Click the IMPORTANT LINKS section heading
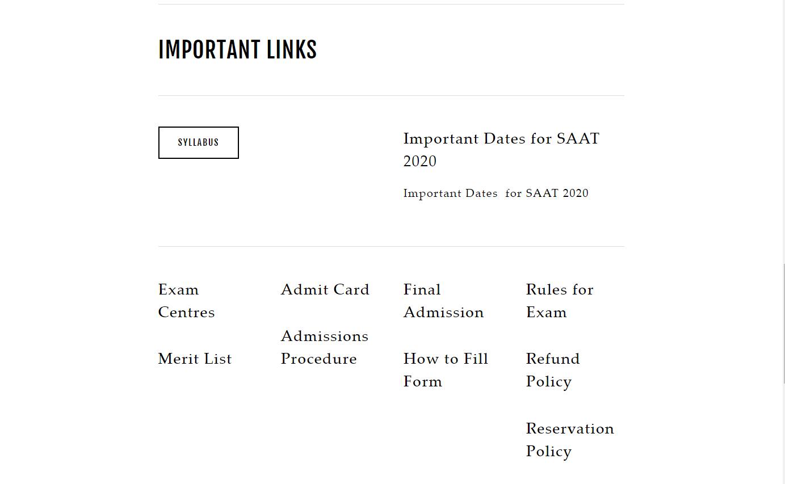The height and width of the screenshot is (484, 785). [238, 49]
